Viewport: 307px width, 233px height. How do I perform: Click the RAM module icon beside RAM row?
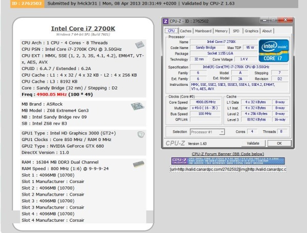pyautogui.click(x=139, y=164)
